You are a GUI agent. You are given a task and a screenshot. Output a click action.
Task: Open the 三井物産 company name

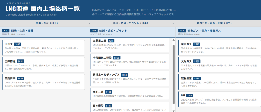pos(10,61)
